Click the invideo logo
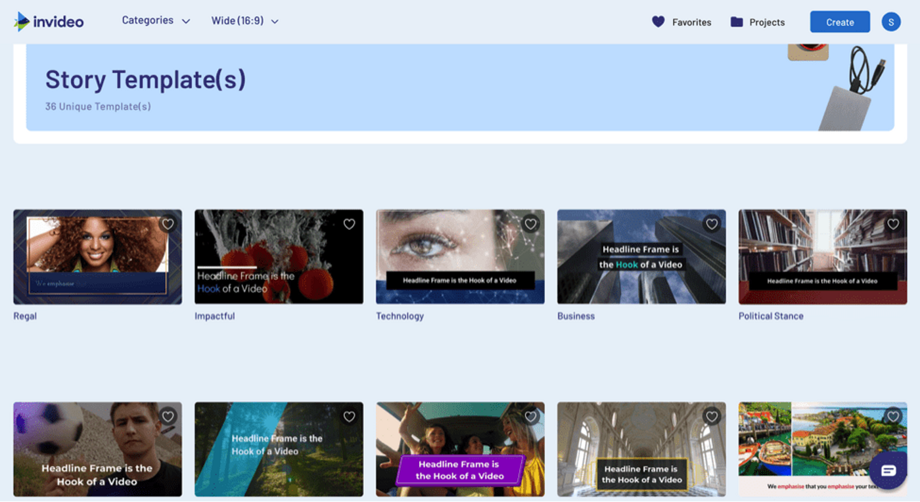Viewport: 920px width, 502px height. pyautogui.click(x=49, y=20)
